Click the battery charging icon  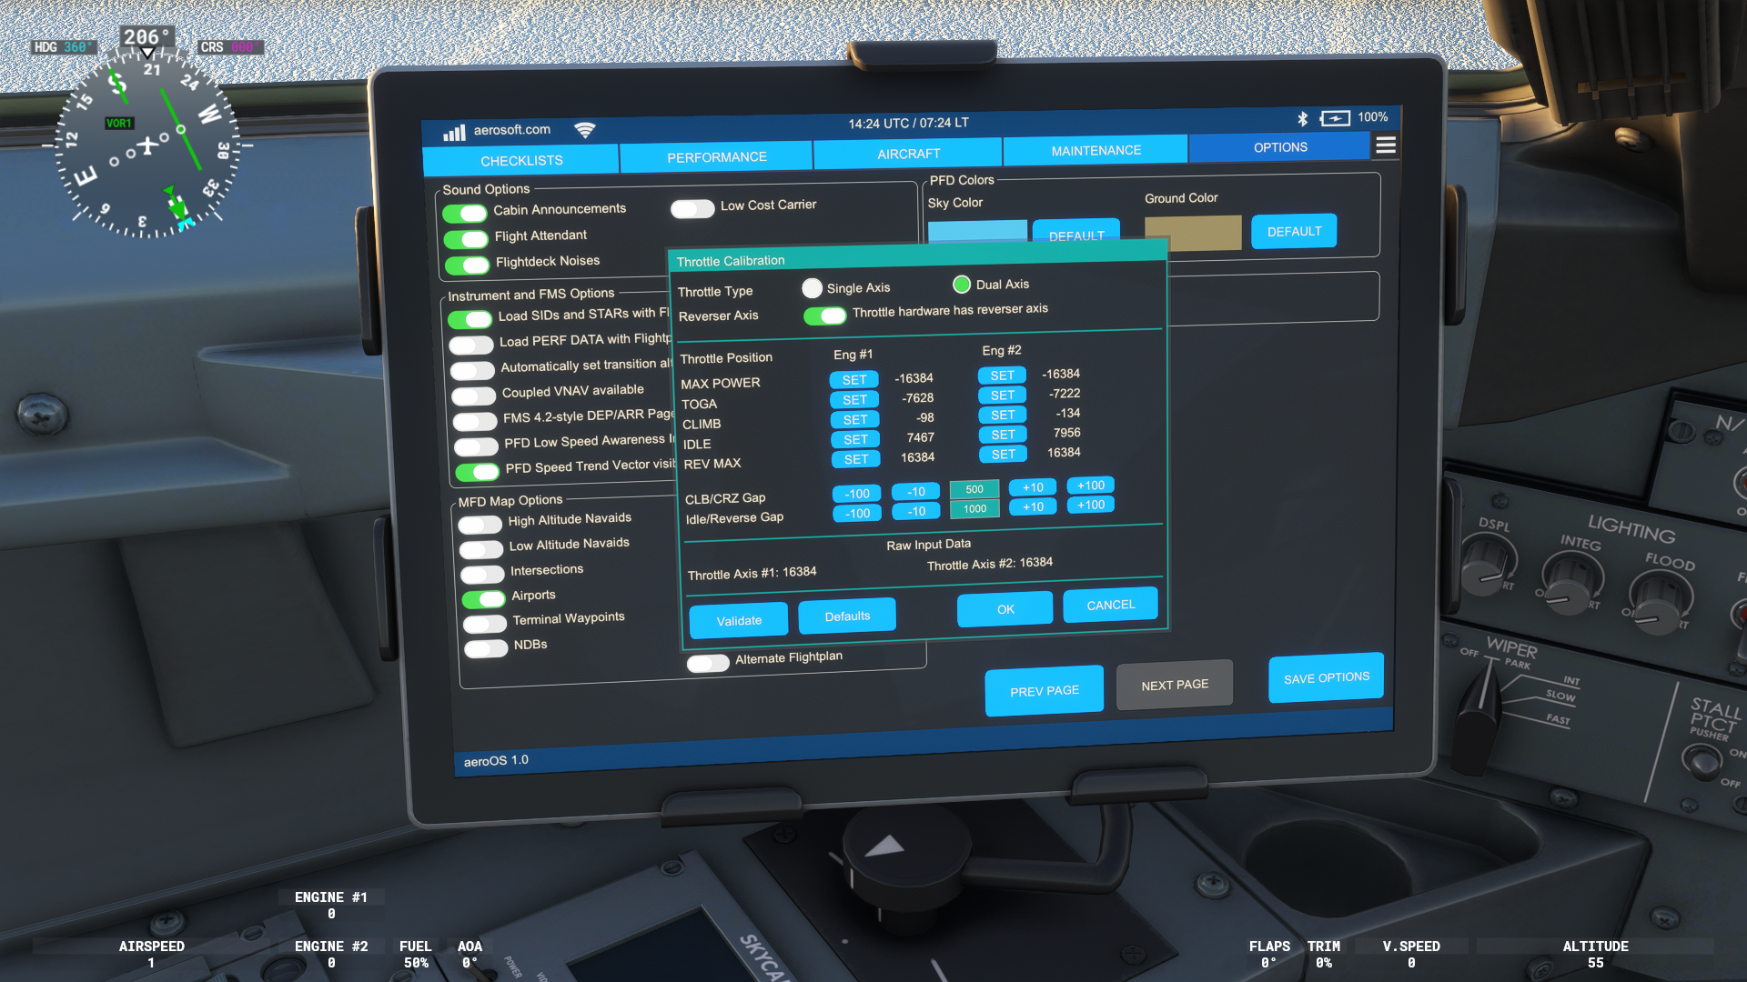pos(1335,118)
